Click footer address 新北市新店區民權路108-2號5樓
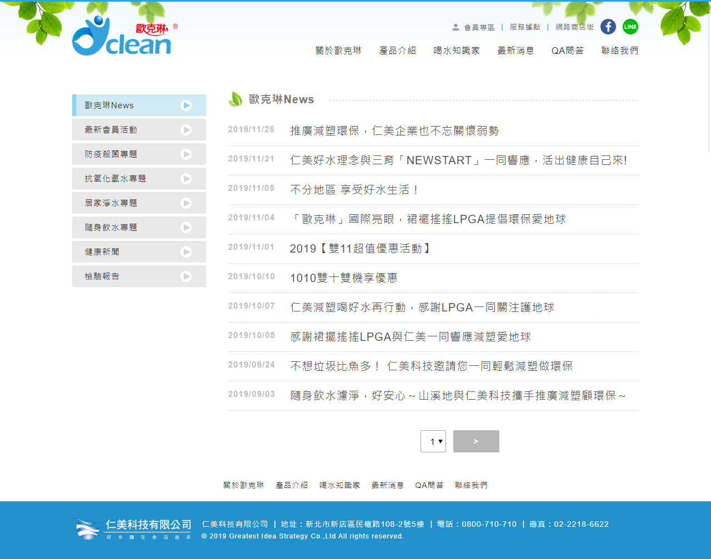Image resolution: width=711 pixels, height=559 pixels. (365, 524)
